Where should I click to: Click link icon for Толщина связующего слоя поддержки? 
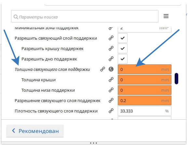click(x=103, y=69)
